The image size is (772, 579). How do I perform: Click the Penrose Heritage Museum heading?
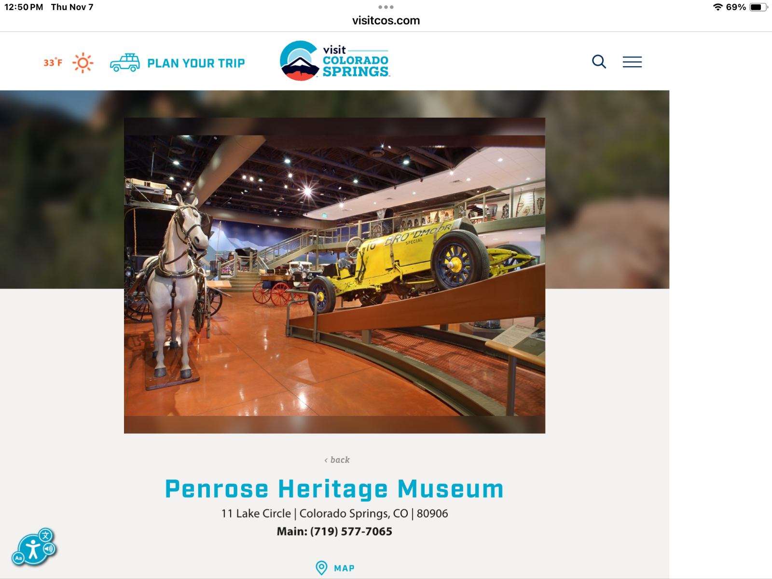(x=334, y=489)
